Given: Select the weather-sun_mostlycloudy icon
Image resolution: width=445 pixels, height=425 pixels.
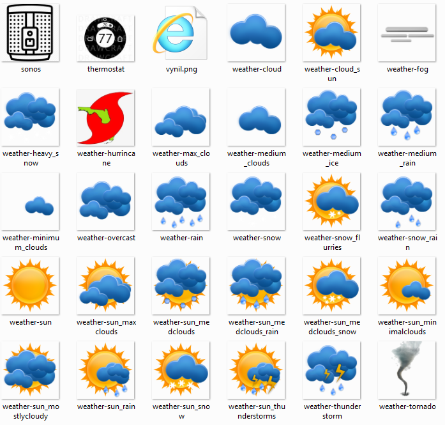Looking at the screenshot, I should (x=30, y=370).
